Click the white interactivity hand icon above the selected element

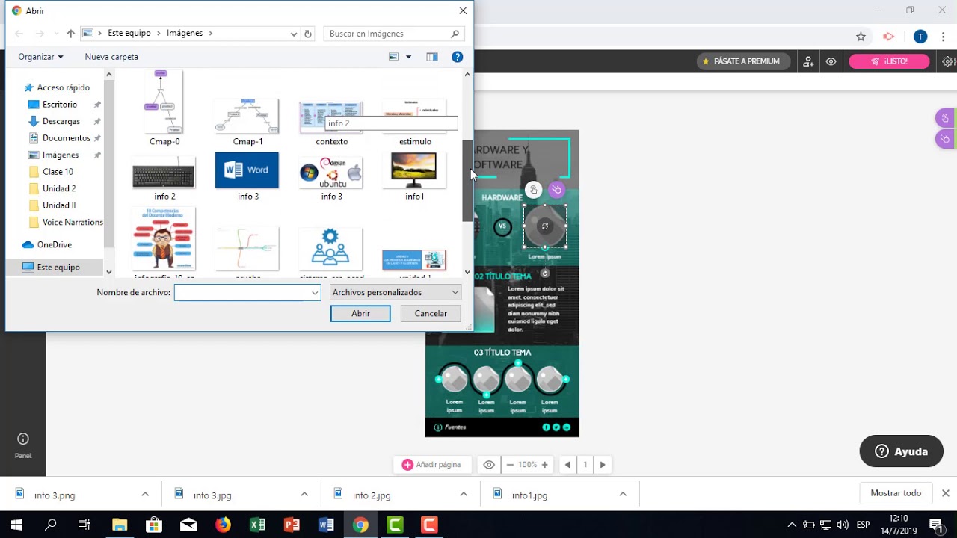[x=533, y=190]
